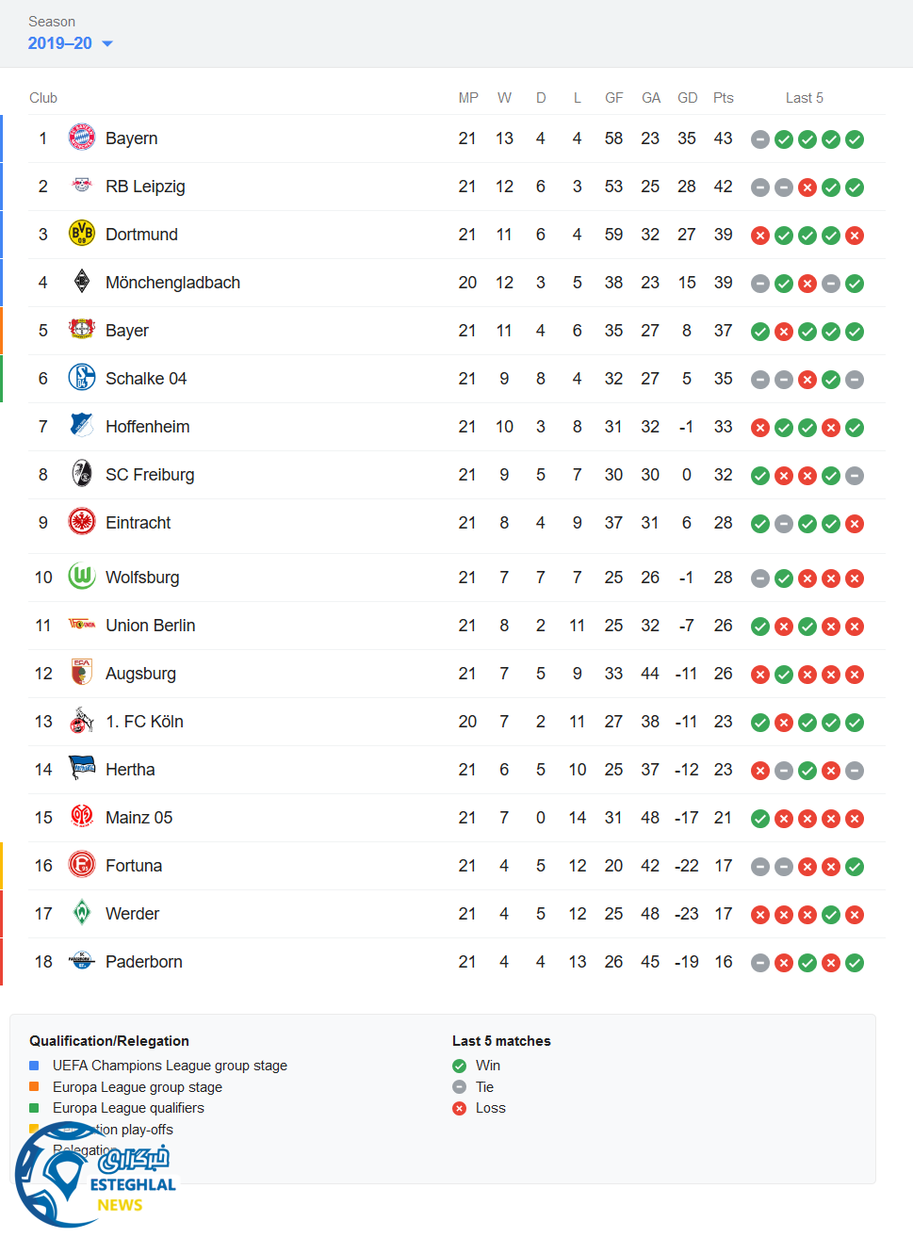The width and height of the screenshot is (913, 1254).
Task: Click the Dortmund BVB crest icon
Action: (x=82, y=234)
